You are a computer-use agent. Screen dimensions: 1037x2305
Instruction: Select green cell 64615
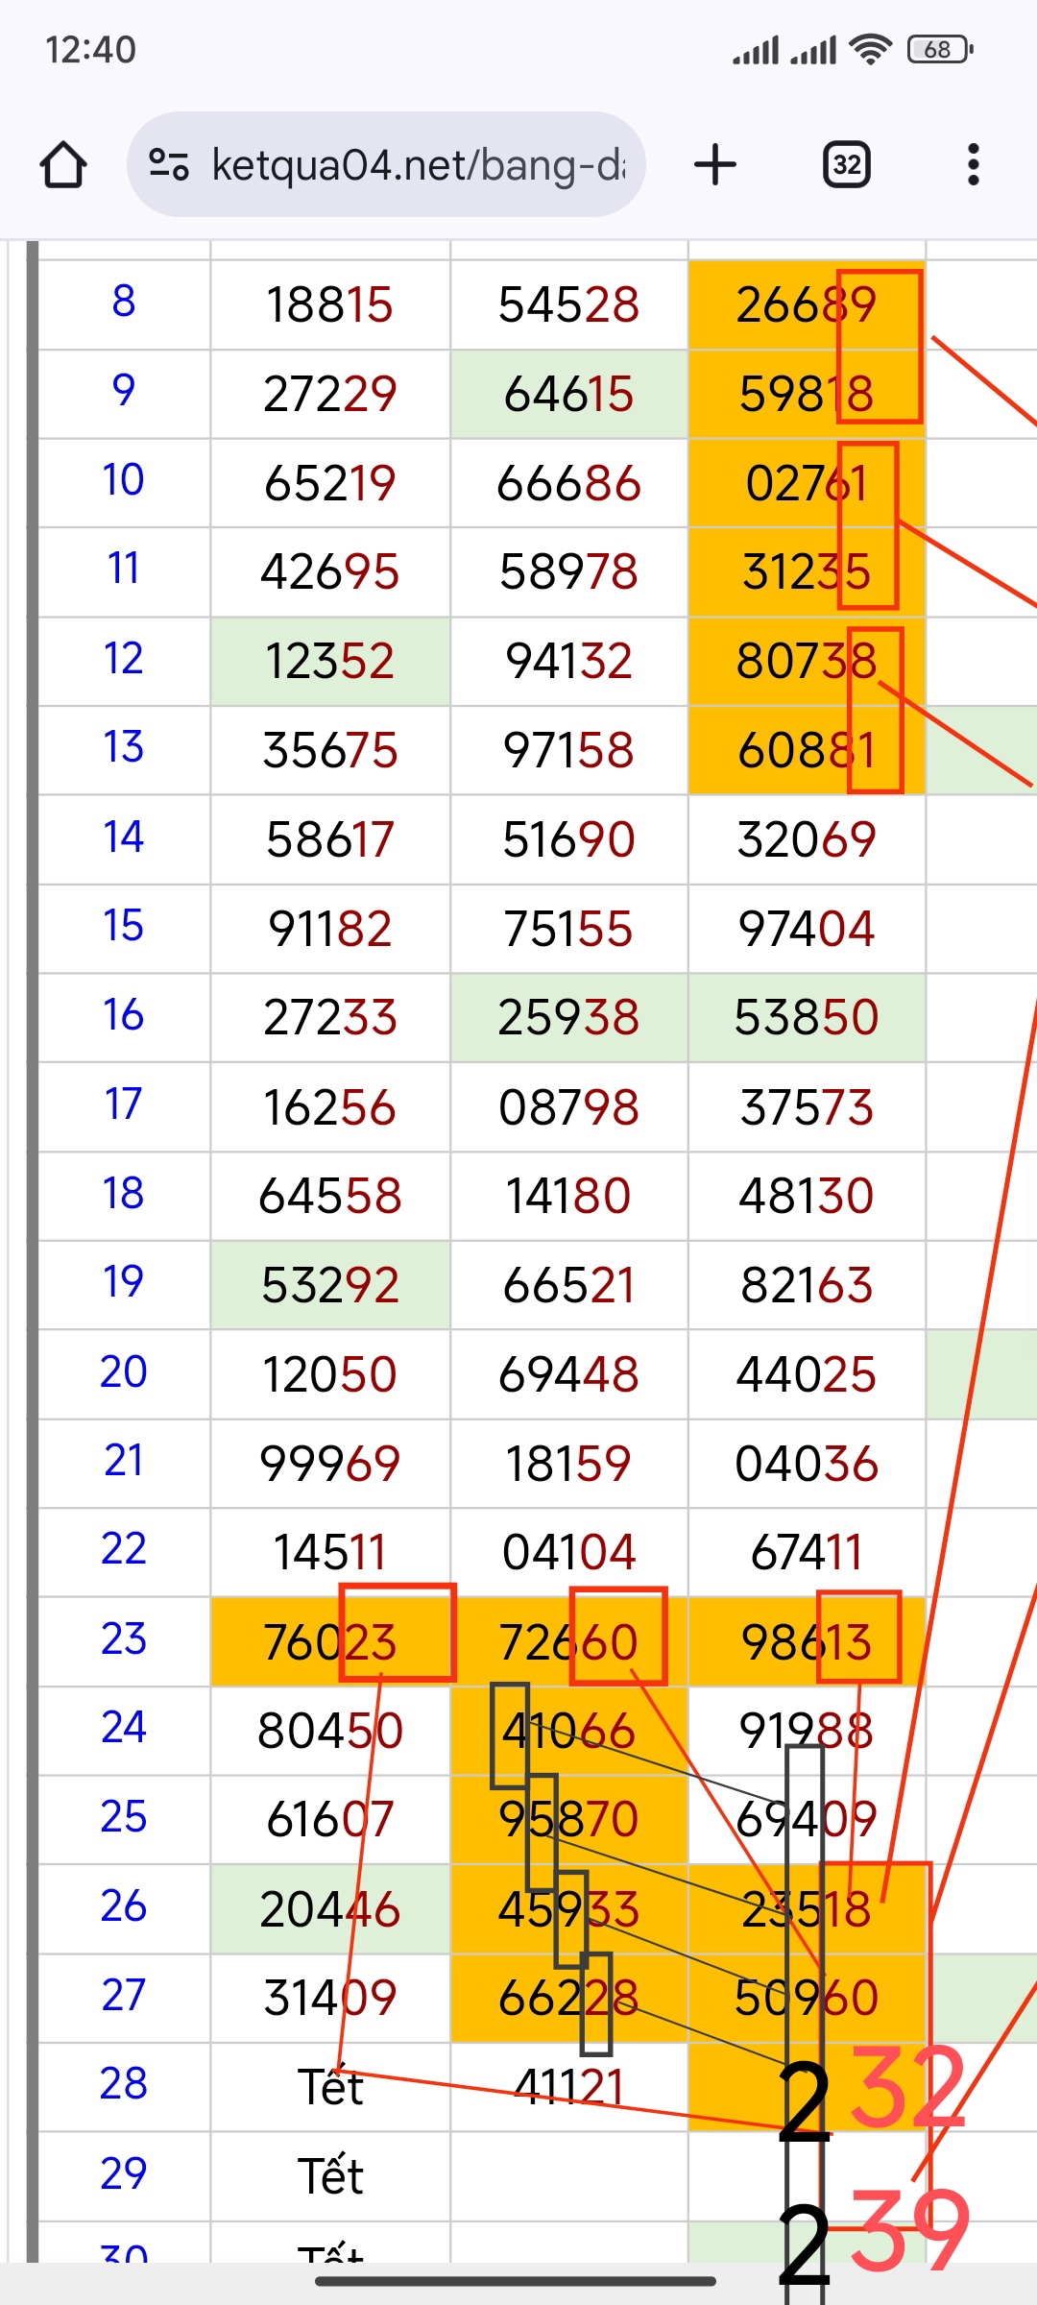click(568, 395)
